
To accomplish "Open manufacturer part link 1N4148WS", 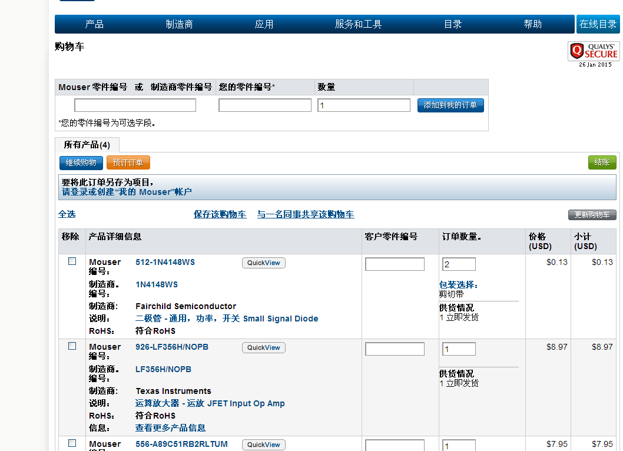I will [157, 284].
